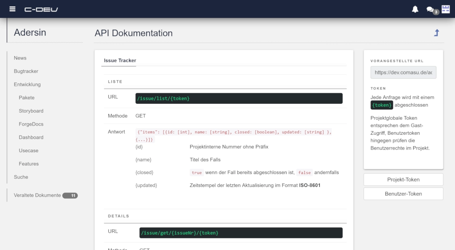Open the apps grid icon
The height and width of the screenshot is (250, 455).
pos(446,9)
